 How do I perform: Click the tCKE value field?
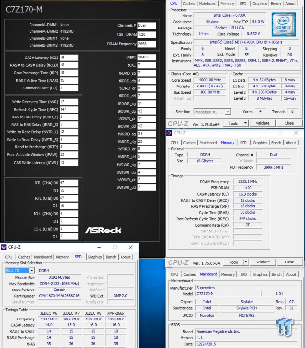147,65
